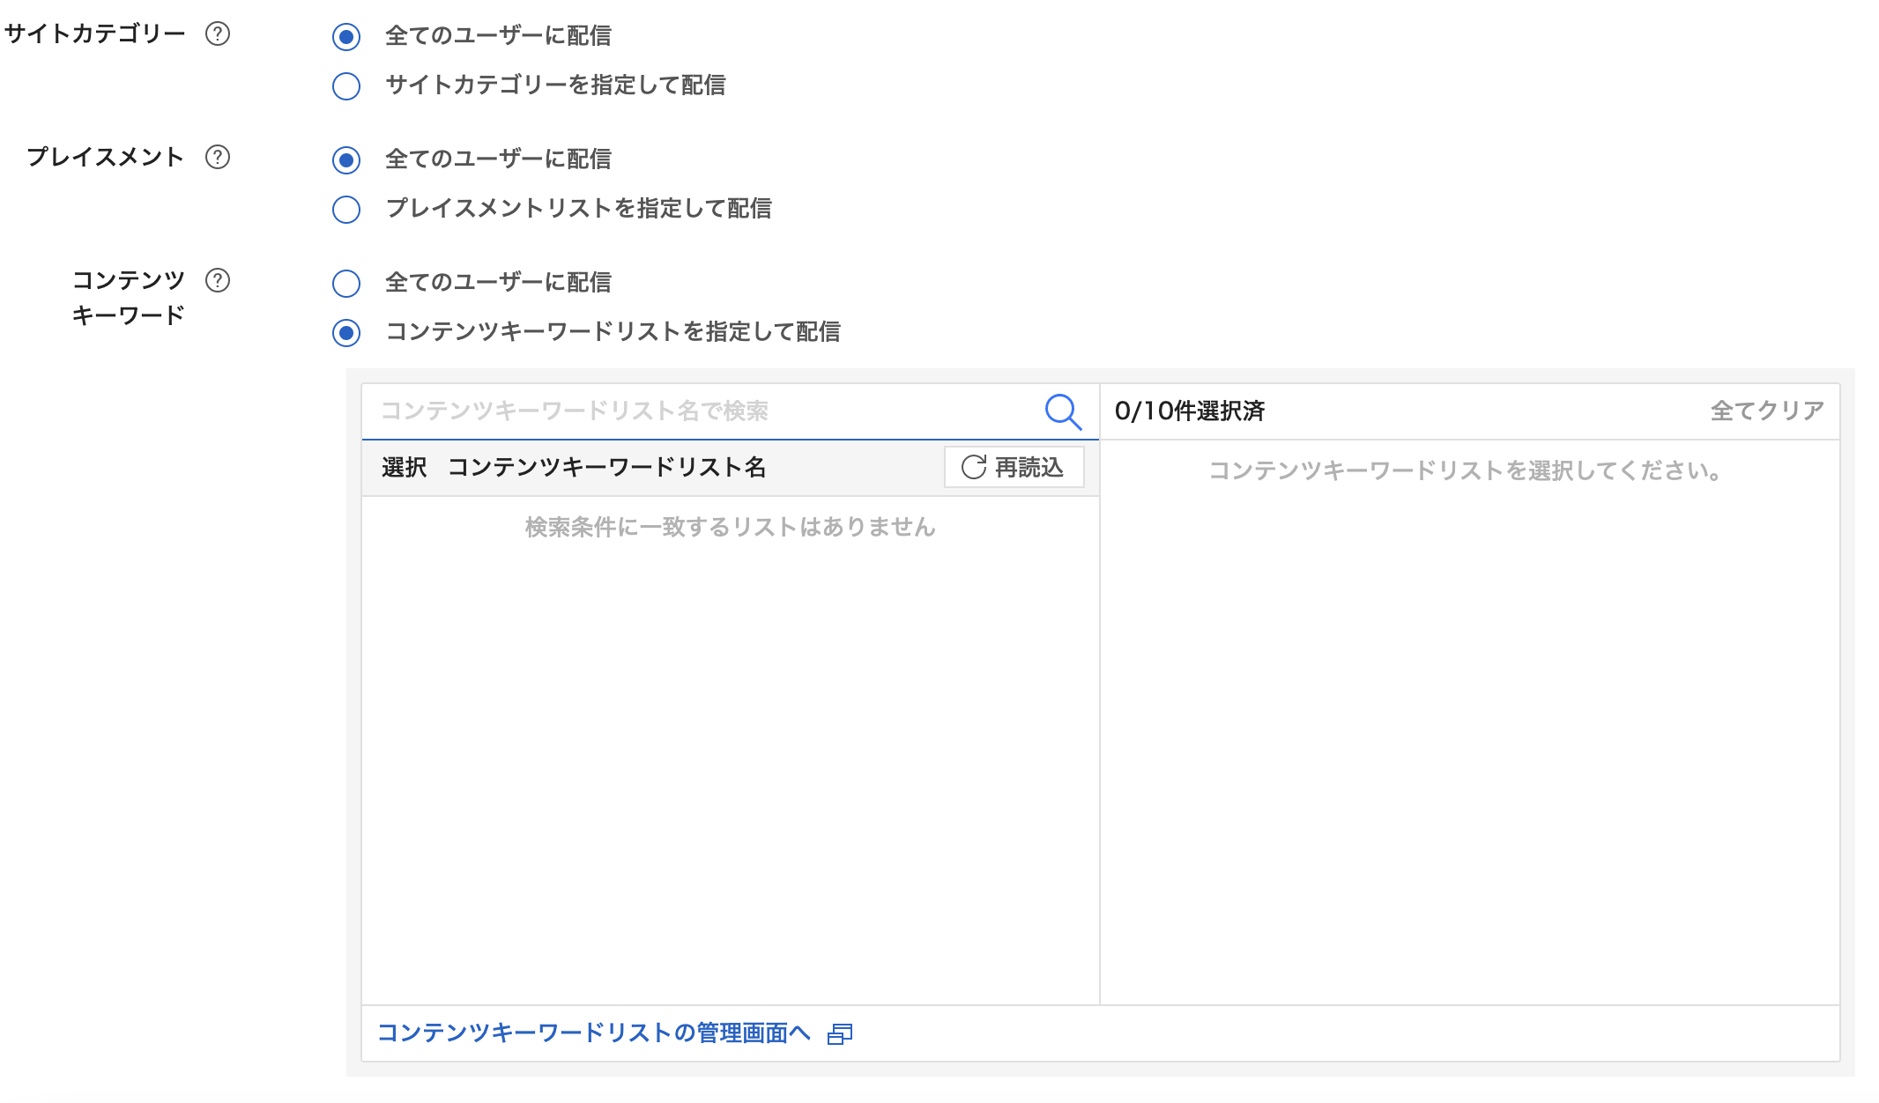Click help icon next to サイトカテゴリー
The width and height of the screenshot is (1879, 1103).
tap(218, 33)
